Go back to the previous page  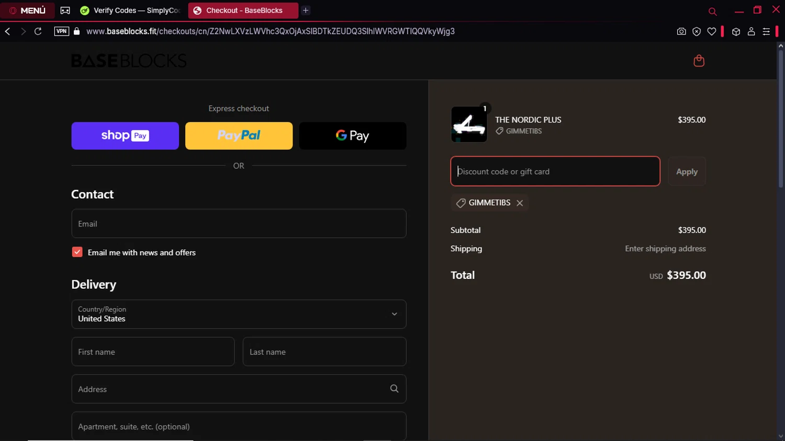(x=8, y=31)
